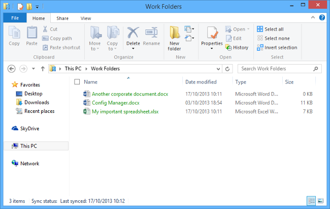
Task: Click the Copy path icon
Action: coord(45,38)
